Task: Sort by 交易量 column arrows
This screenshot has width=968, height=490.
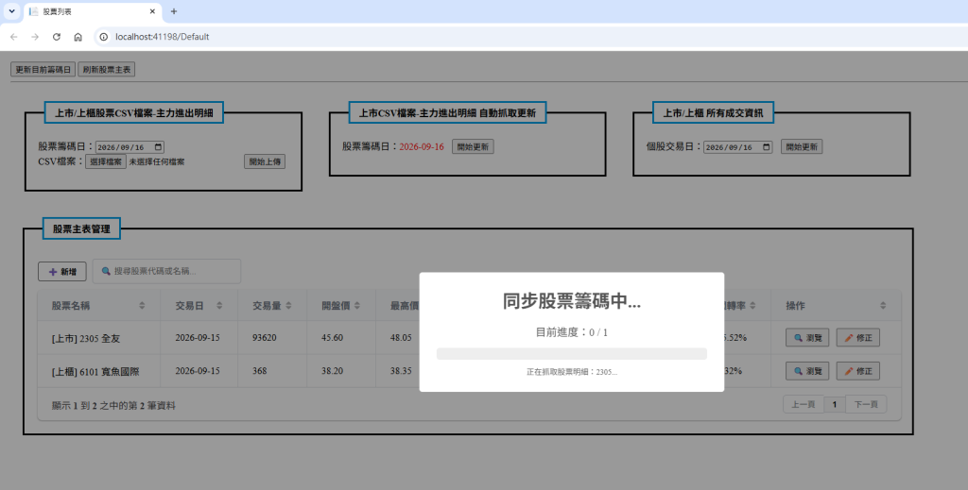Action: 288,306
